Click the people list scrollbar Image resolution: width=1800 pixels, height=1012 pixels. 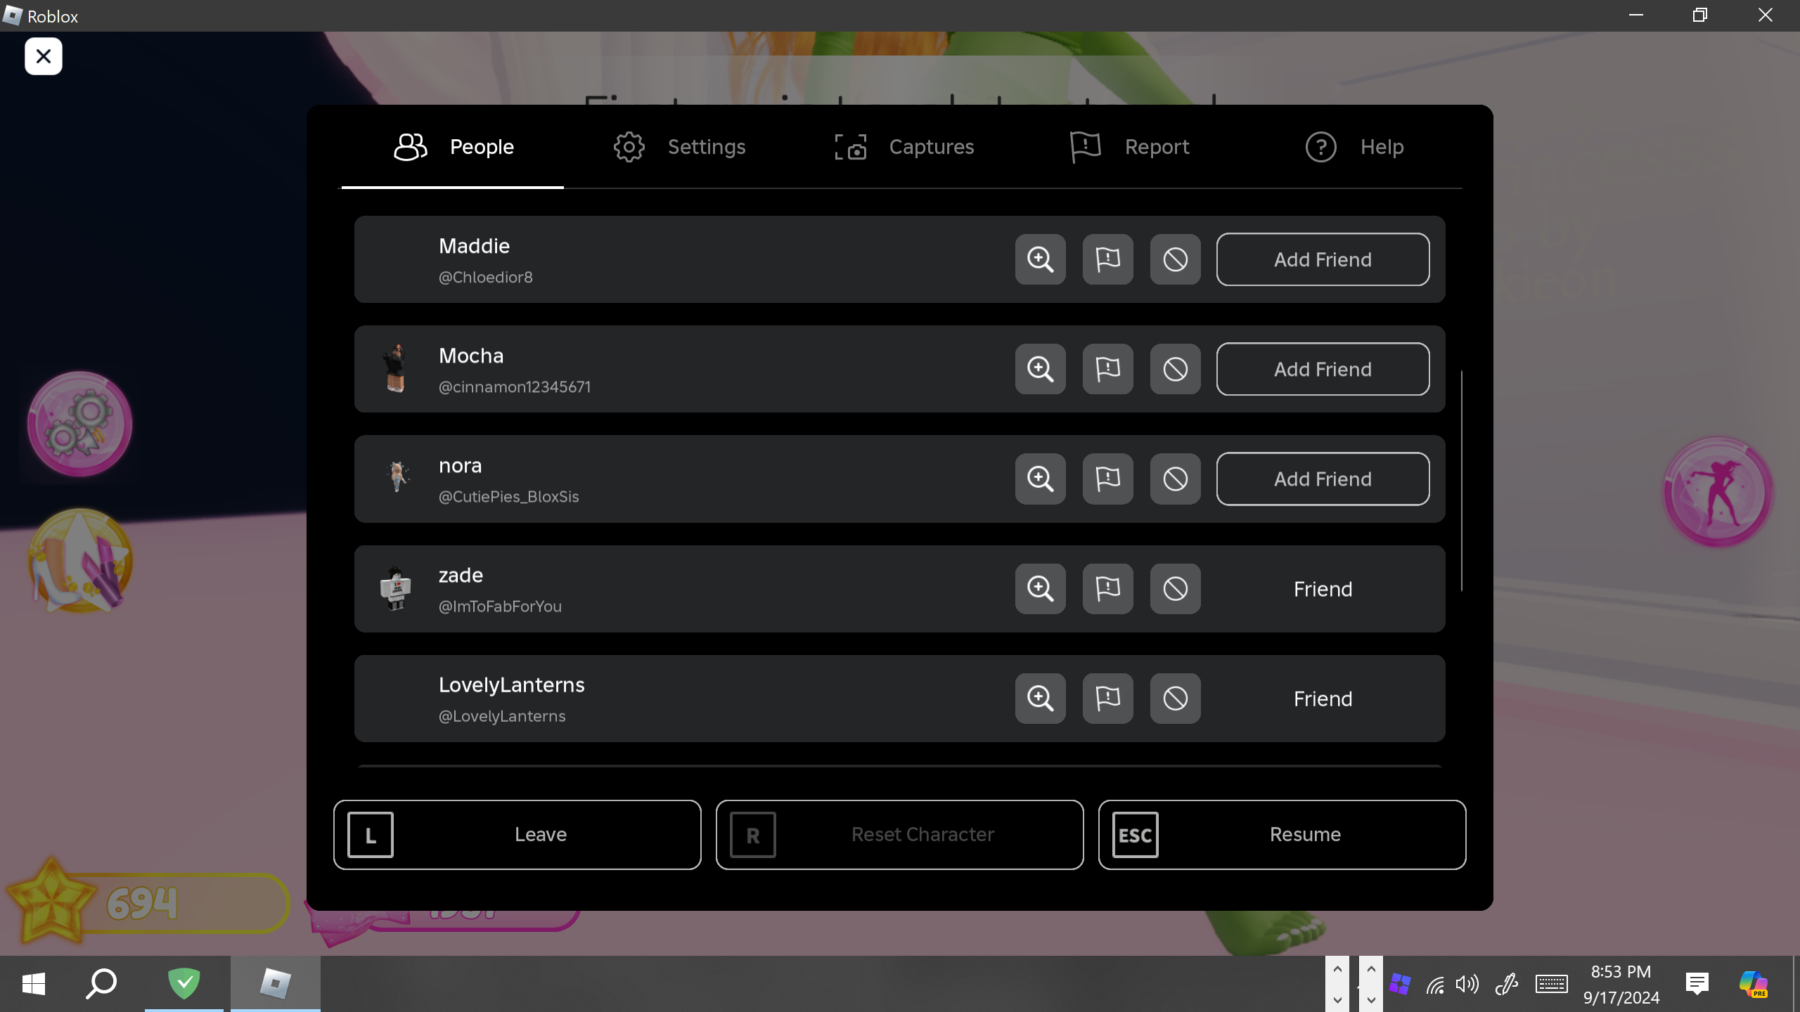pos(1461,481)
